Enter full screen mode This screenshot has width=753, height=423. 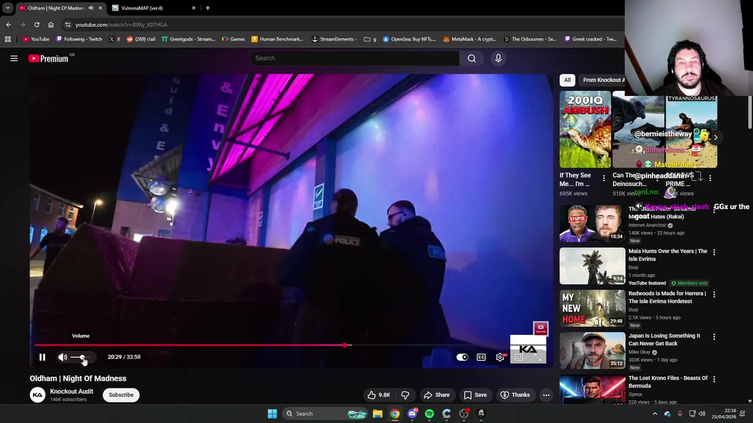point(537,357)
